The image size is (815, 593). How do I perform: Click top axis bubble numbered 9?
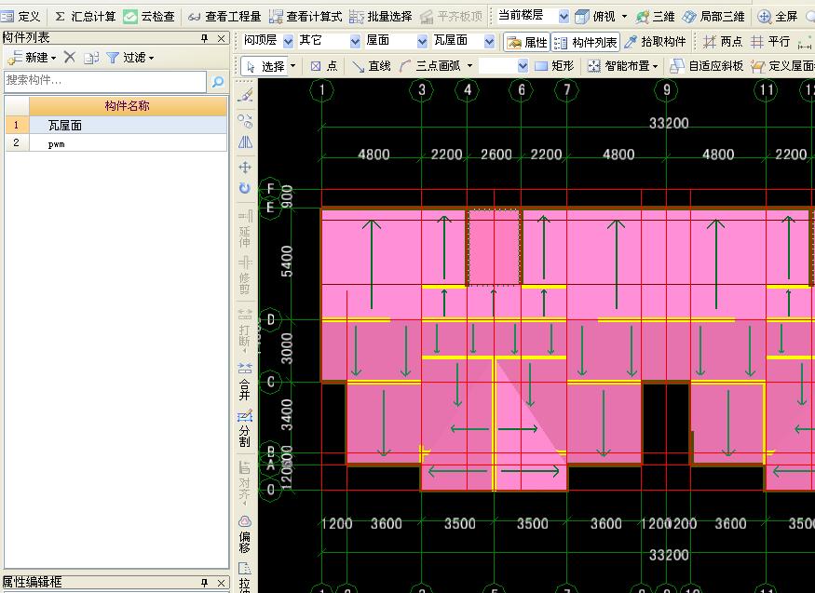click(x=666, y=90)
